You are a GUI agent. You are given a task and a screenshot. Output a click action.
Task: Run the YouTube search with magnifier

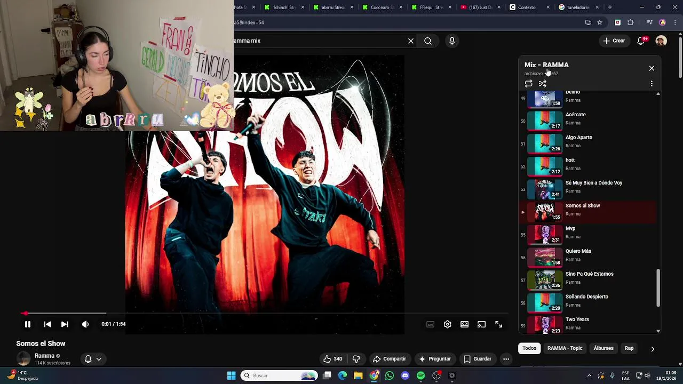tap(428, 41)
